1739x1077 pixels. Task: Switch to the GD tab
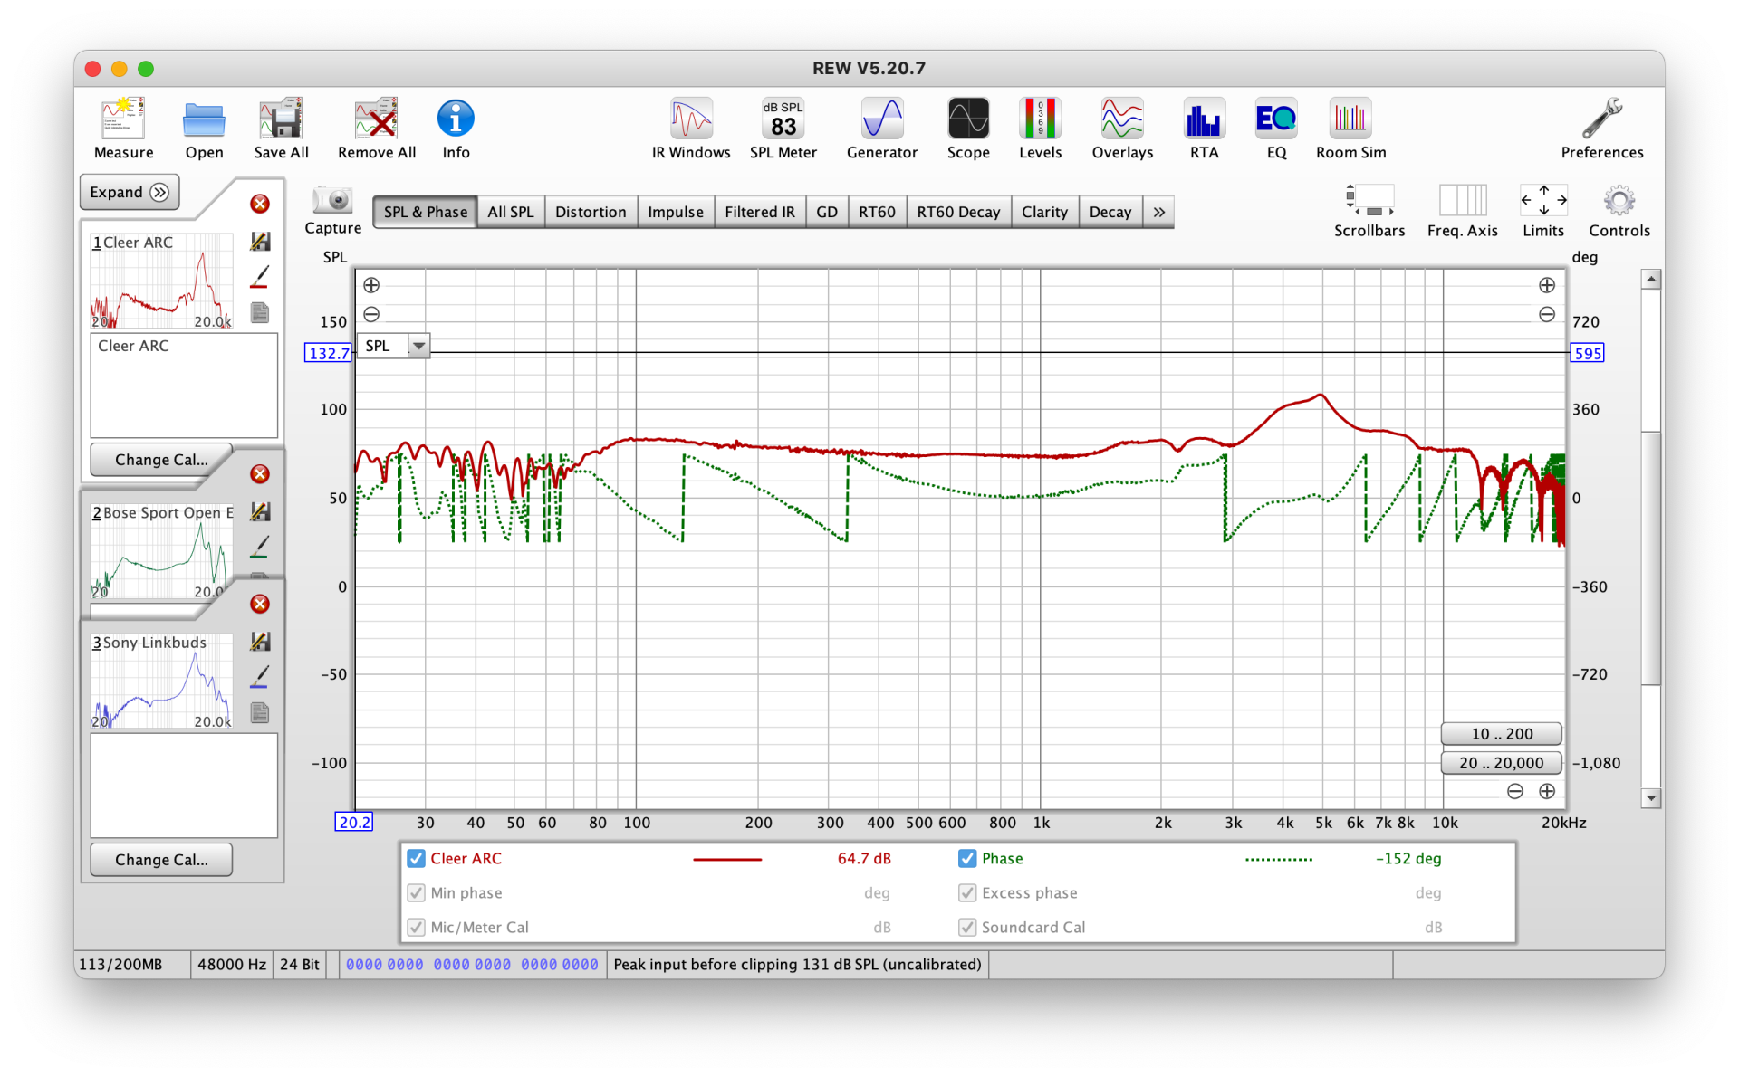(x=826, y=212)
